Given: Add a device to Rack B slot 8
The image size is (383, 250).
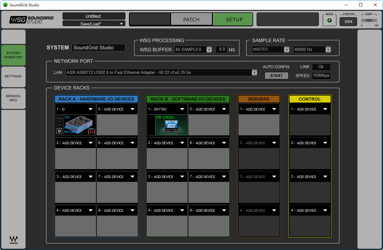Looking at the screenshot, I should point(209,211).
